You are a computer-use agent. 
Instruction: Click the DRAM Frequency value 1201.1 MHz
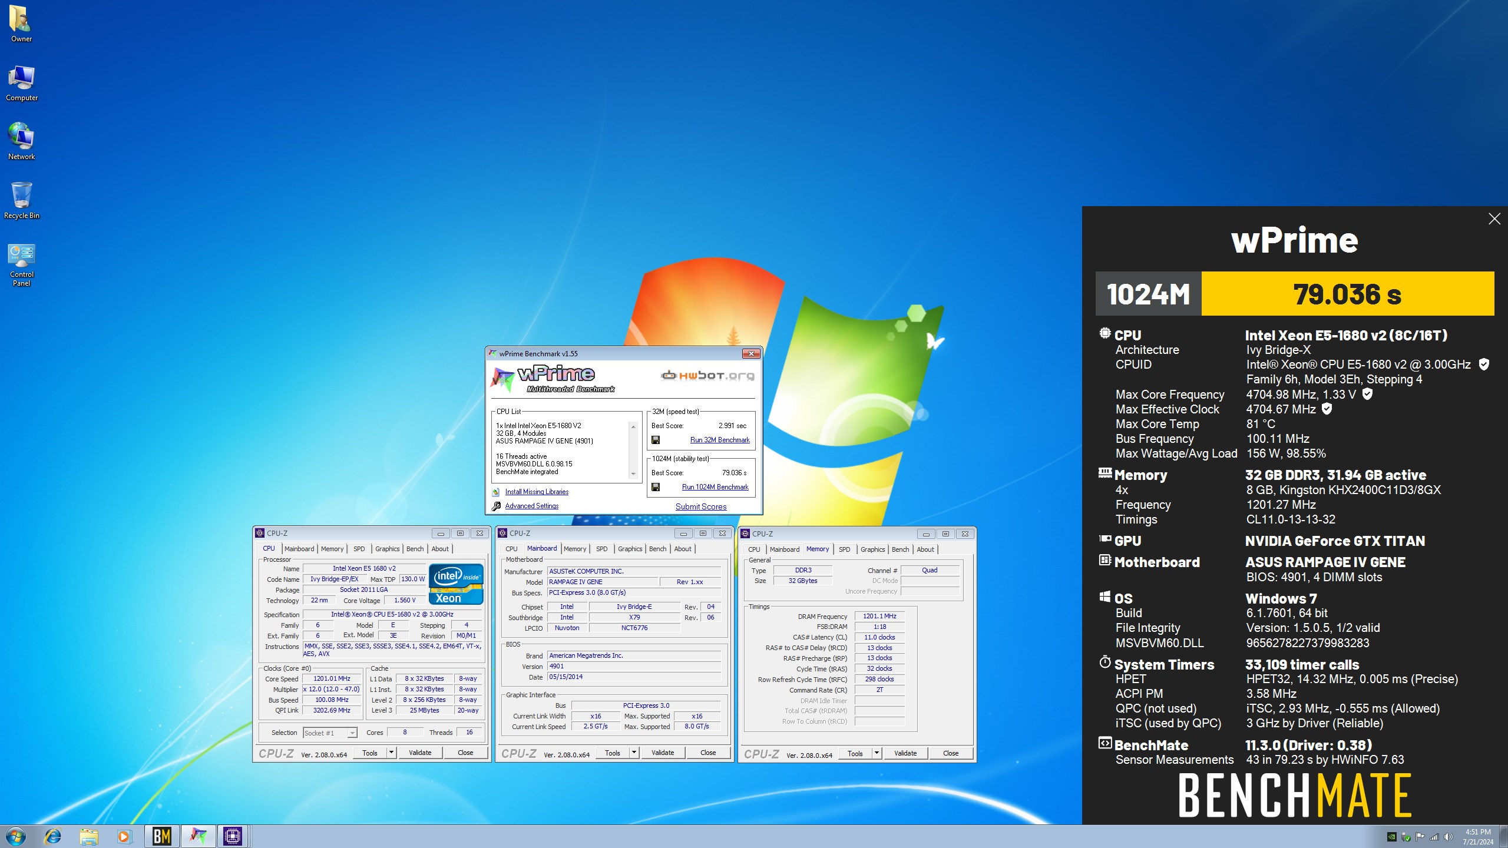[x=879, y=616]
